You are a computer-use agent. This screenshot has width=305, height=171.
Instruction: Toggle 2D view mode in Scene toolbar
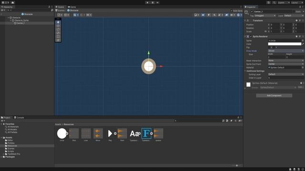[x=203, y=15]
